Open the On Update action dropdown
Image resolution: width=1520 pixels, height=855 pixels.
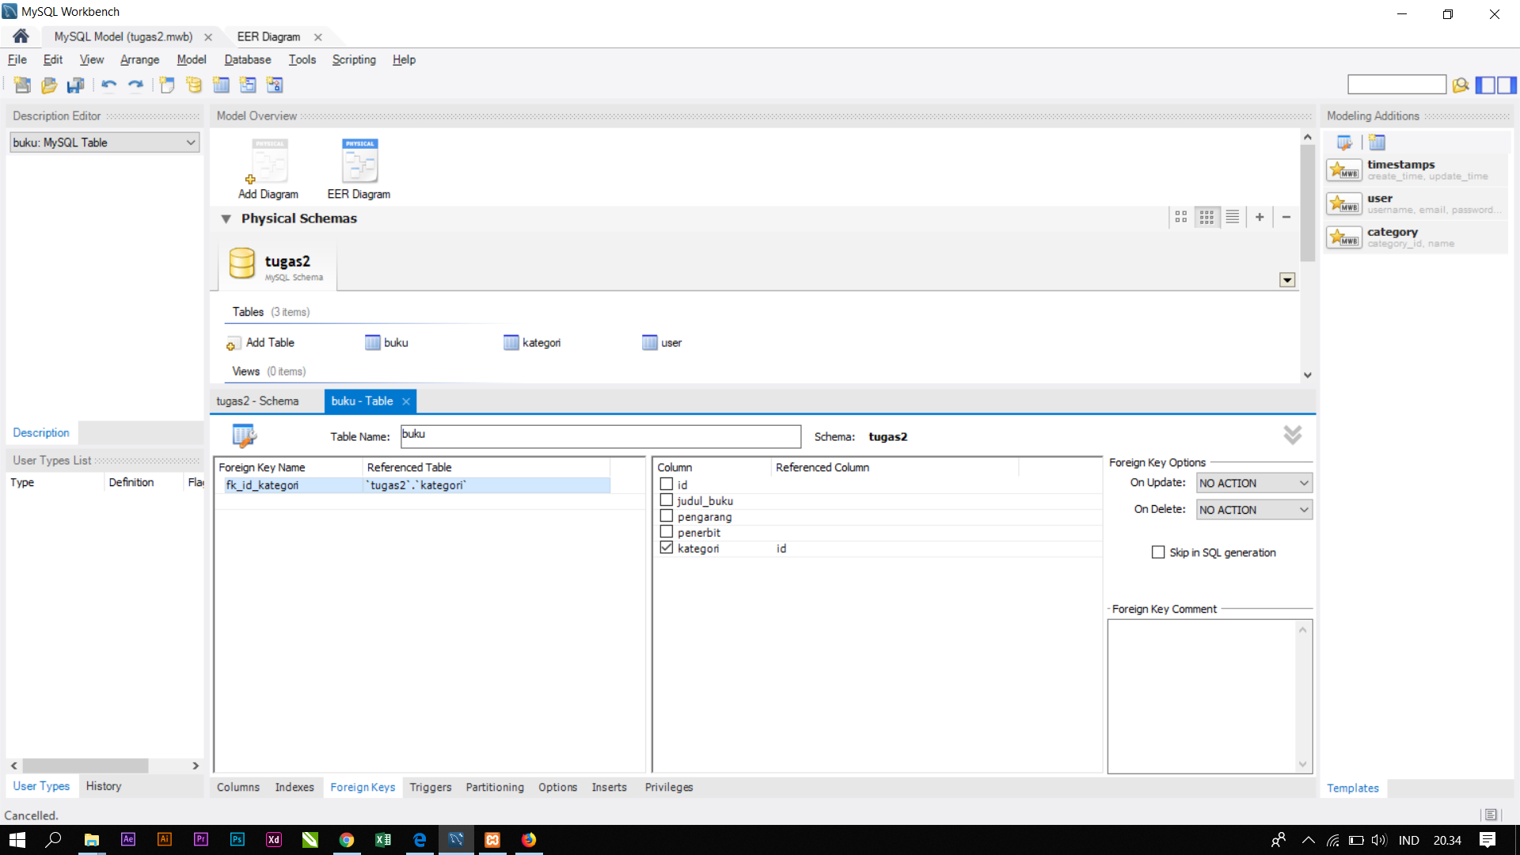[1254, 483]
